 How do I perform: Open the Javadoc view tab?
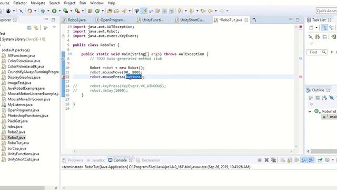tap(96, 160)
